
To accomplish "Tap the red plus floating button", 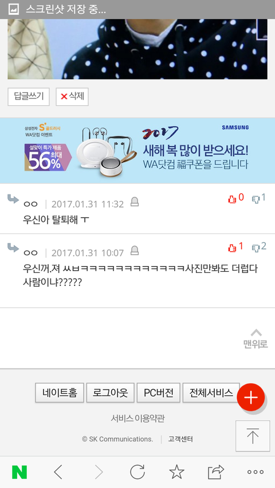I will 251,398.
